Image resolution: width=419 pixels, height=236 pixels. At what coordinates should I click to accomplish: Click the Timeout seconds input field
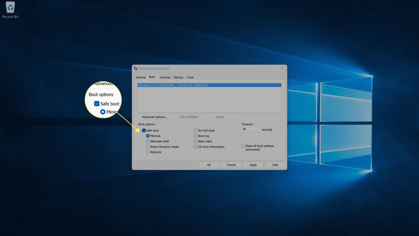click(251, 129)
